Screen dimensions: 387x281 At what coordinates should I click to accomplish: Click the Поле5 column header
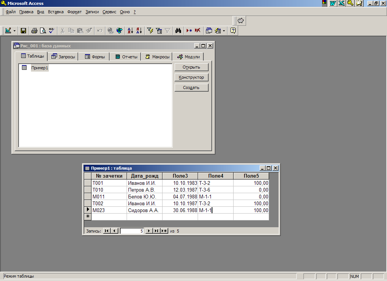(251, 176)
